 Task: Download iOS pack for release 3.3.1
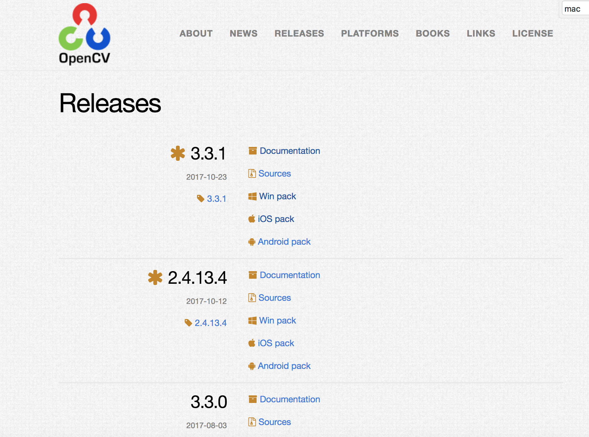click(276, 219)
